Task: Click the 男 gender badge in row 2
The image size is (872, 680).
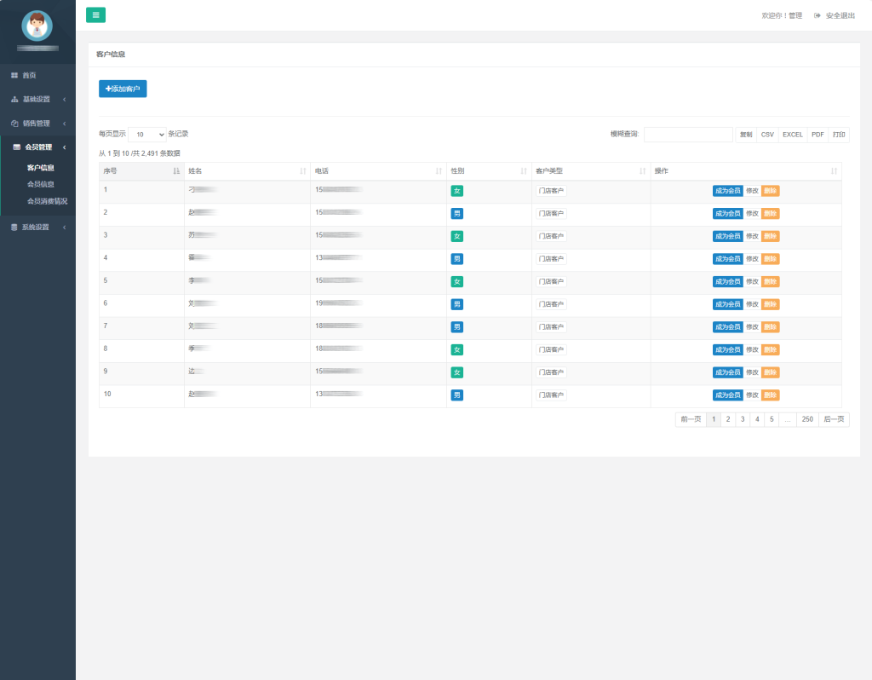Action: (x=457, y=214)
